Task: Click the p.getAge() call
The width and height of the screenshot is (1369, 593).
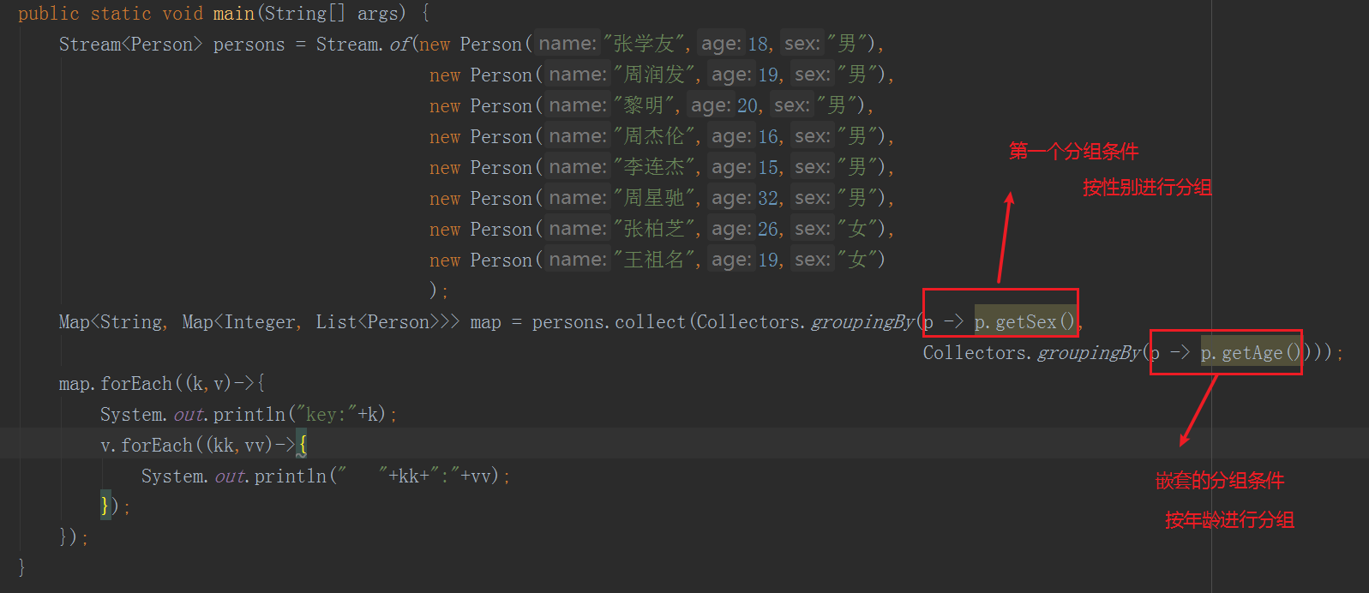Action: click(1250, 353)
